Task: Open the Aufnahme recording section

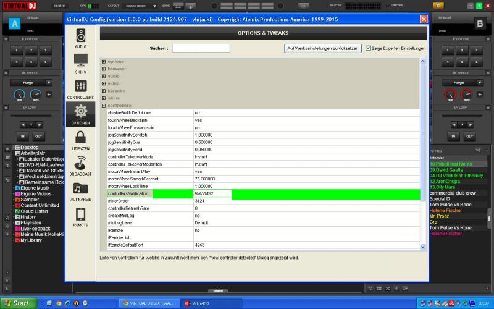Action: coord(80,191)
